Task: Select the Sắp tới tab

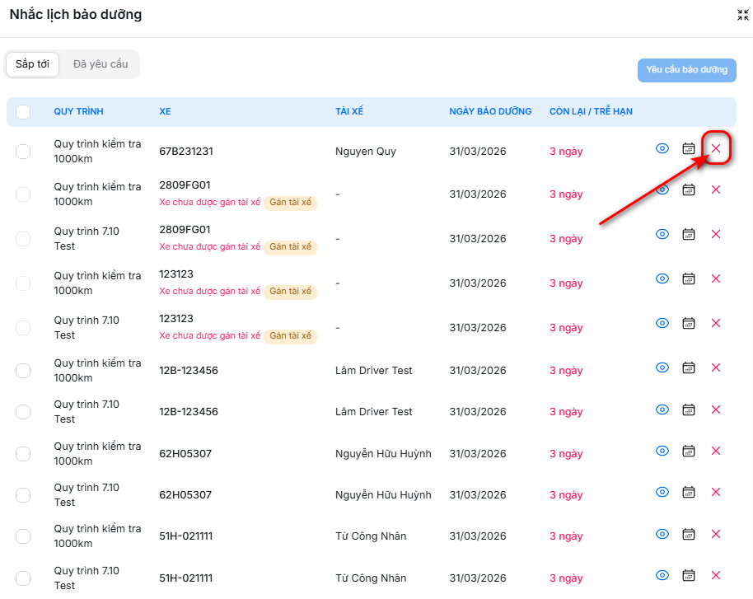Action: [32, 64]
